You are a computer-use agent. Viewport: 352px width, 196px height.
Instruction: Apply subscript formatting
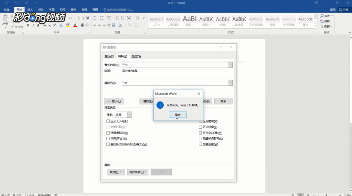(50, 25)
